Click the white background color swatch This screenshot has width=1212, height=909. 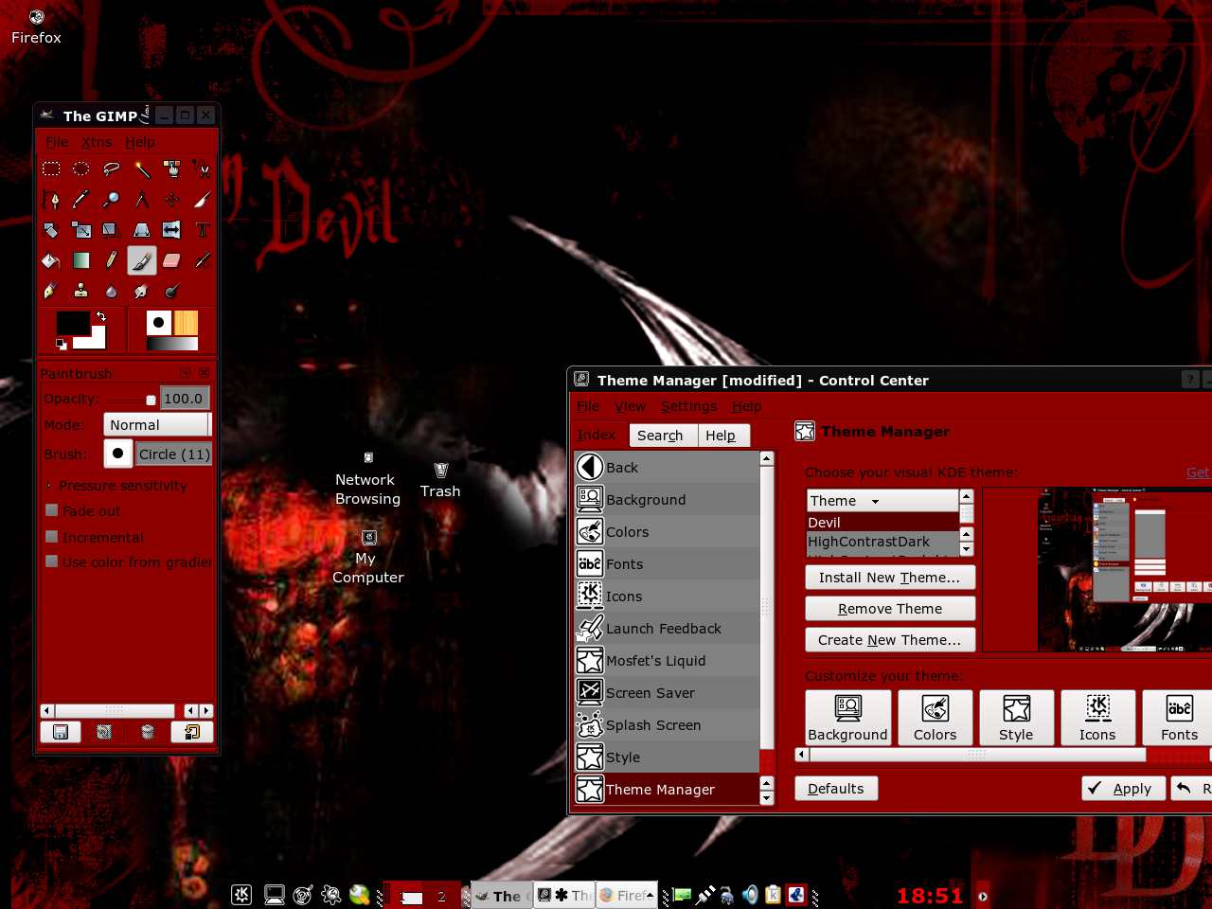(98, 340)
